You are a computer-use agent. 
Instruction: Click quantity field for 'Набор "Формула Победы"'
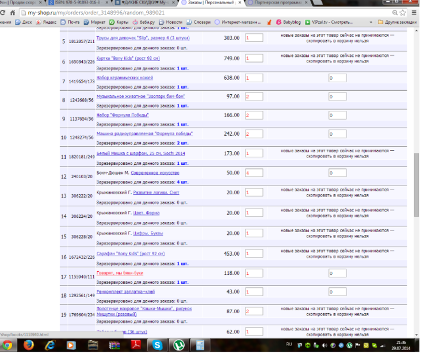click(254, 115)
